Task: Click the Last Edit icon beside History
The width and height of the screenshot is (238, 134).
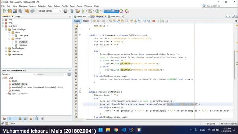Action: point(94,21)
